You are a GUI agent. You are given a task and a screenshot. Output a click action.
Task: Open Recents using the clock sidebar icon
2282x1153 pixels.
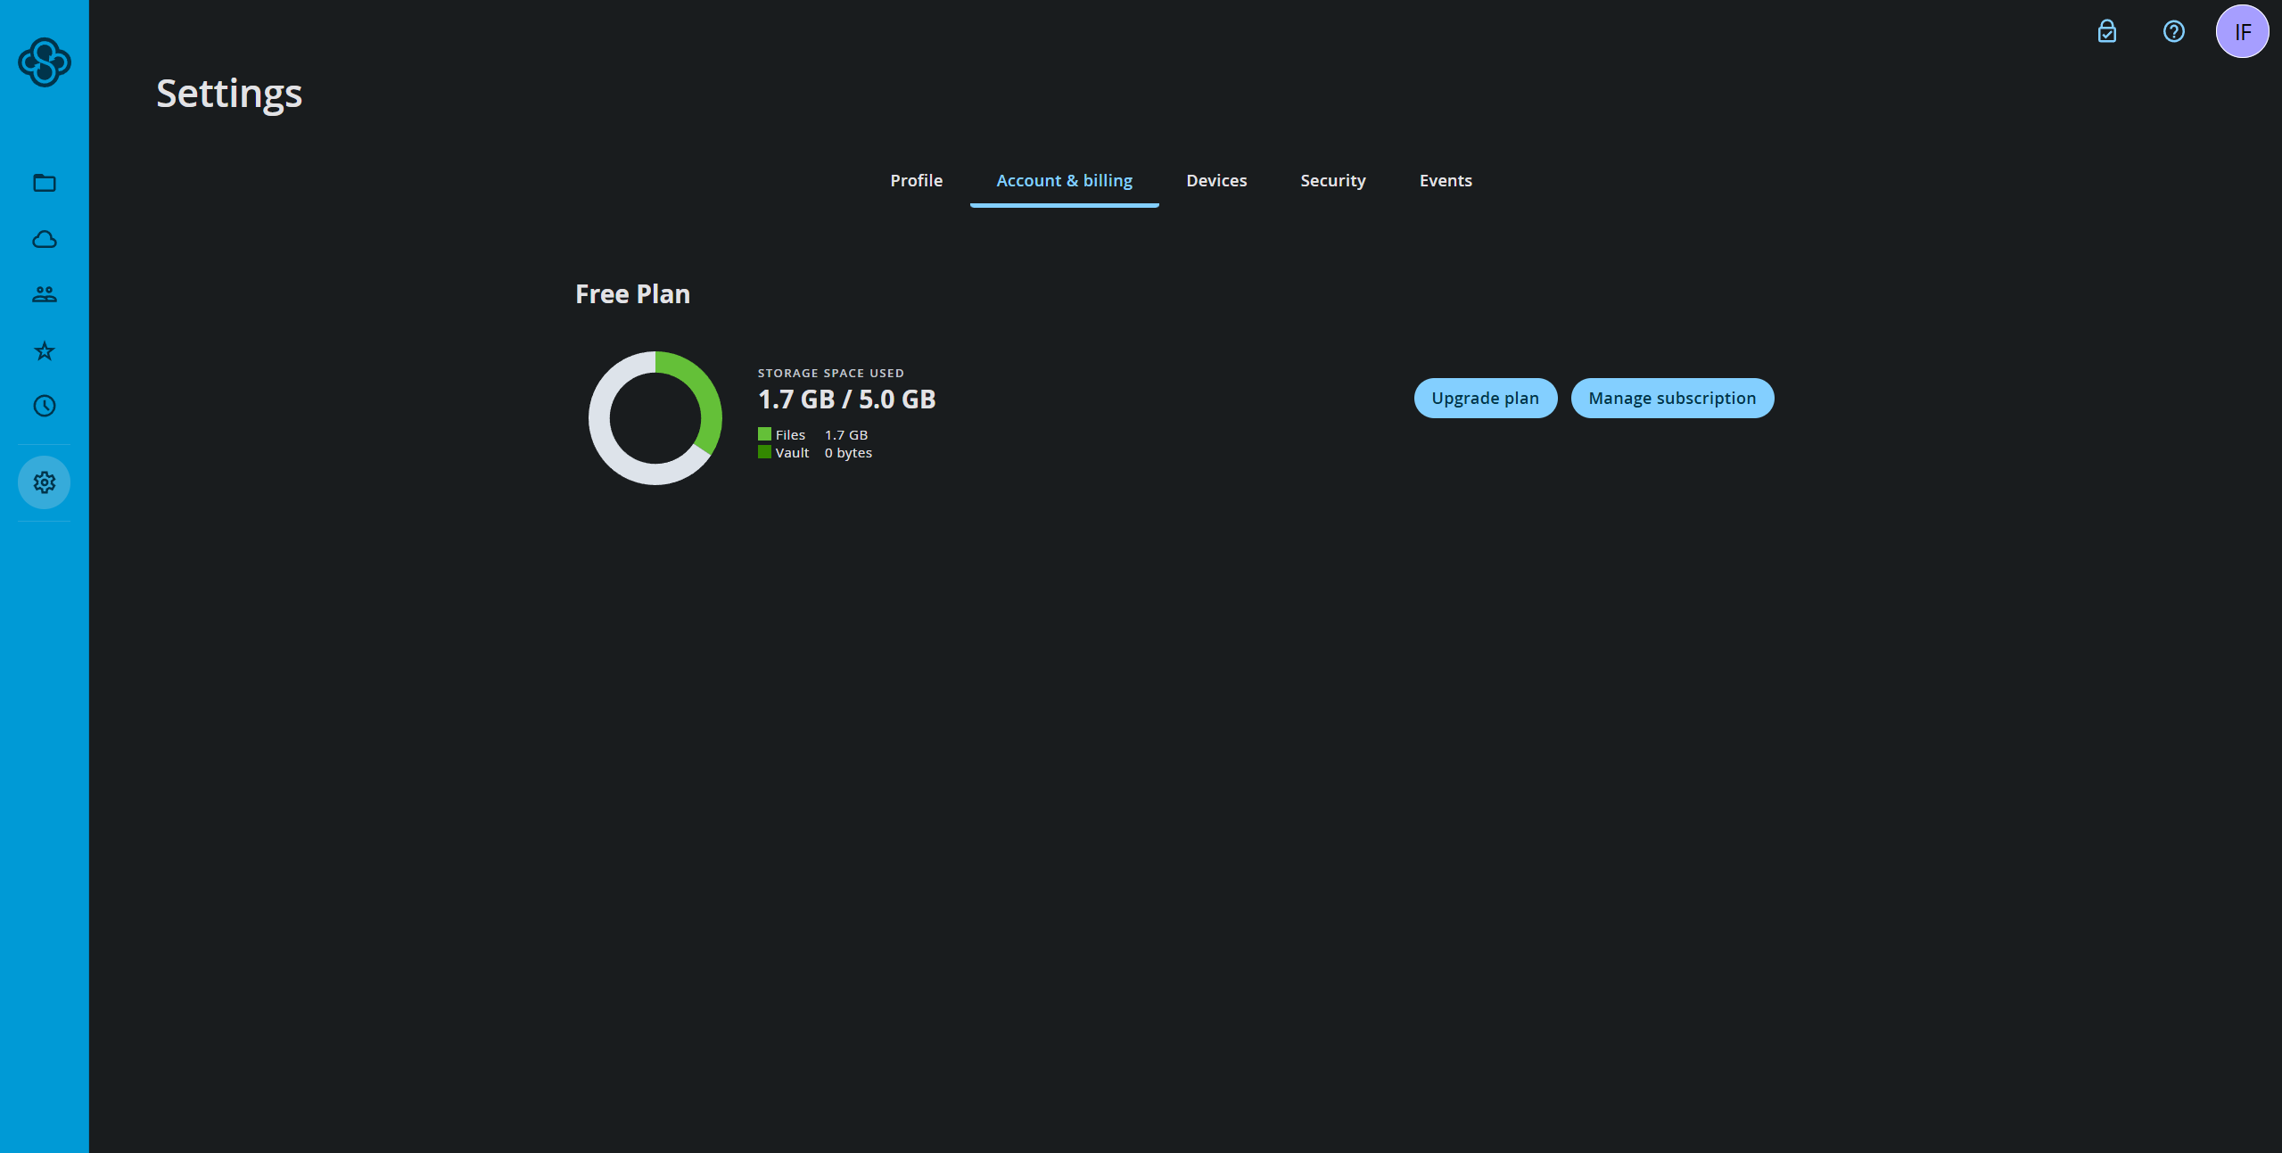pos(44,406)
